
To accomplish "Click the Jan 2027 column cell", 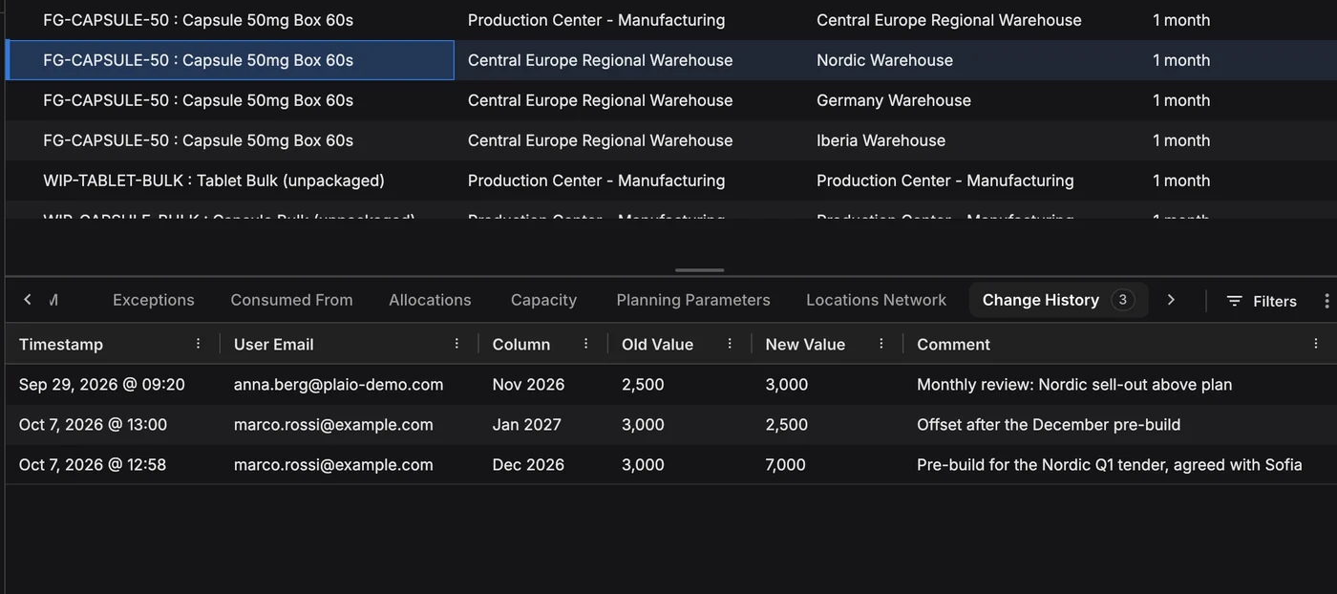I will (x=527, y=425).
